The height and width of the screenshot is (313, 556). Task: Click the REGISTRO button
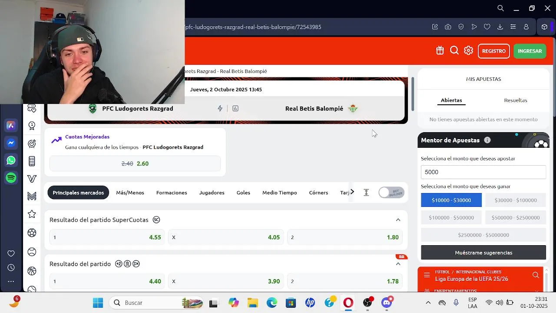point(494,51)
